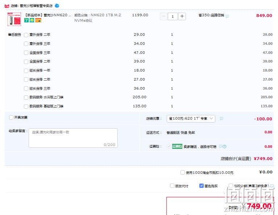The height and width of the screenshot is (215, 278).
Task: Click the green shield guarantee badge icon
Action: pyautogui.click(x=32, y=20)
